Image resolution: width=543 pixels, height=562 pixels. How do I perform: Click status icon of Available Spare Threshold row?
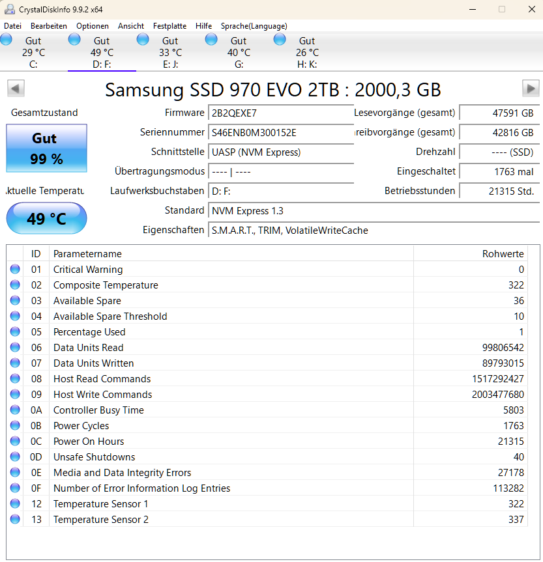coord(15,316)
